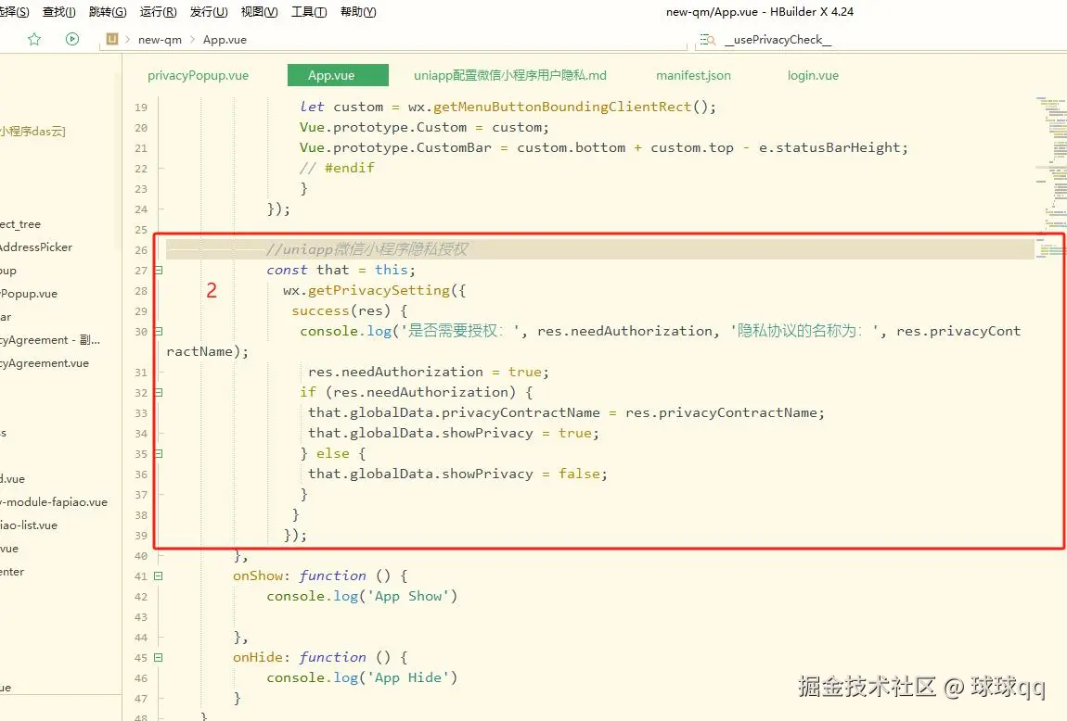Screen dimensions: 1067x721
Task: Collapse the onHide function fold at line 45
Action: click(159, 658)
